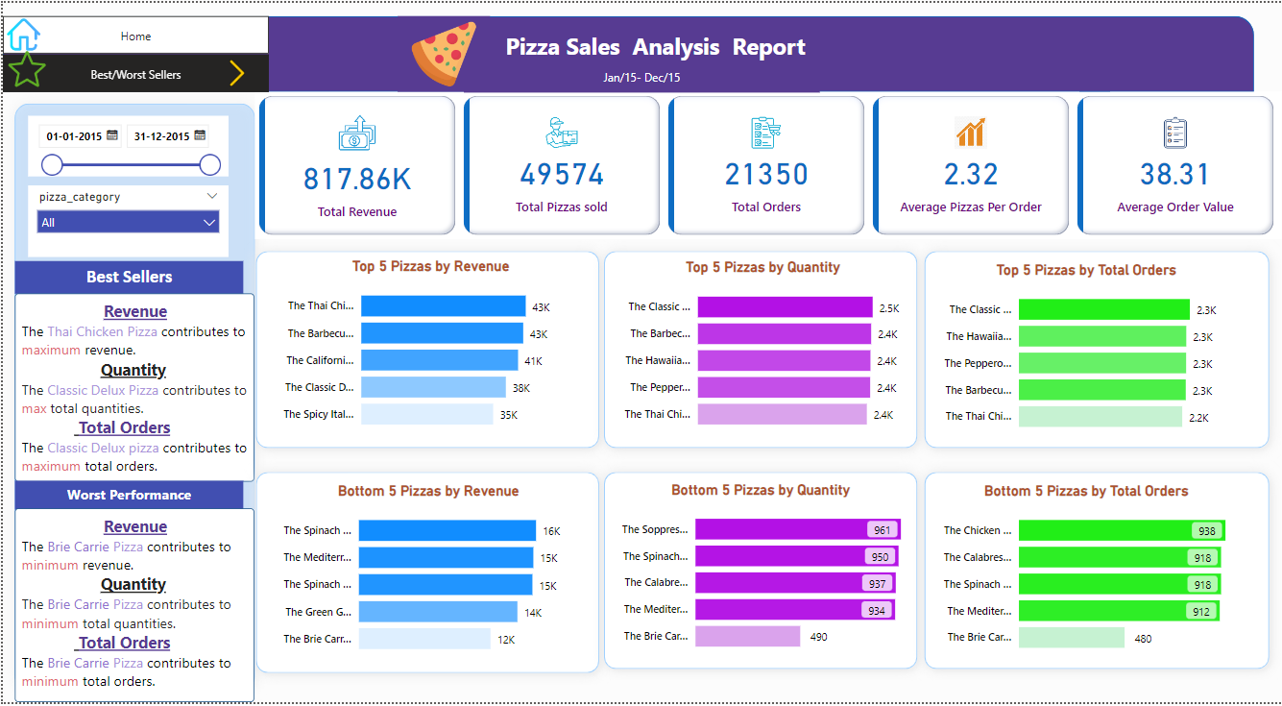Select The Thai Chicken bar in Top 5 Revenue
The width and height of the screenshot is (1282, 706).
coord(443,305)
